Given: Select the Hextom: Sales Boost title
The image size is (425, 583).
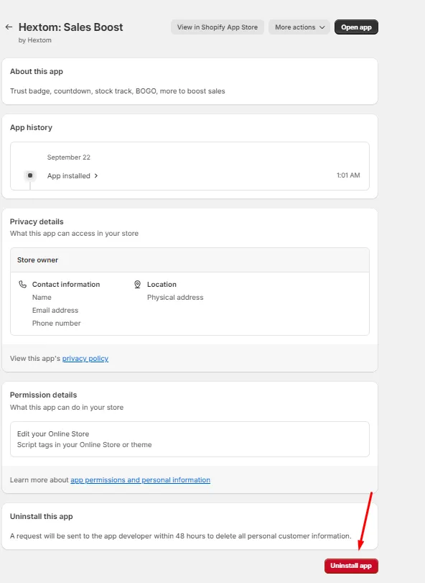Looking at the screenshot, I should coord(70,27).
